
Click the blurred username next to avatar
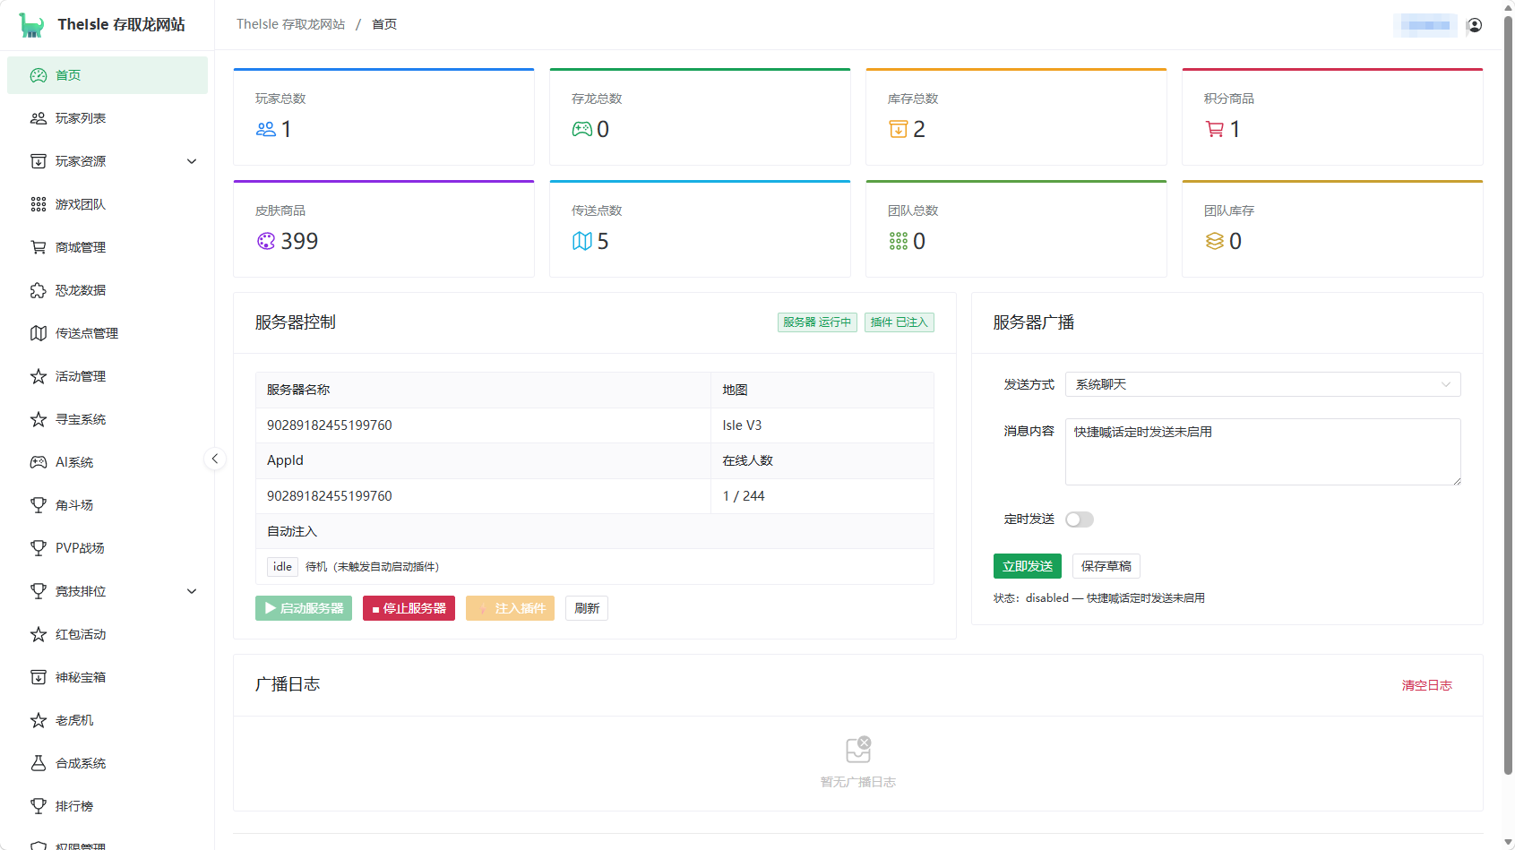click(x=1425, y=25)
